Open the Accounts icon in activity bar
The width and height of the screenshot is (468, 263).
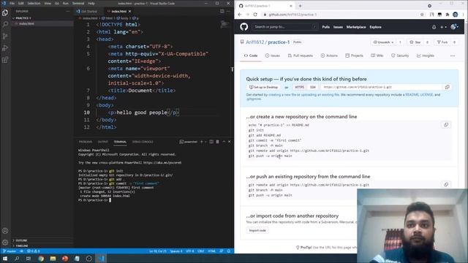pos(5,231)
